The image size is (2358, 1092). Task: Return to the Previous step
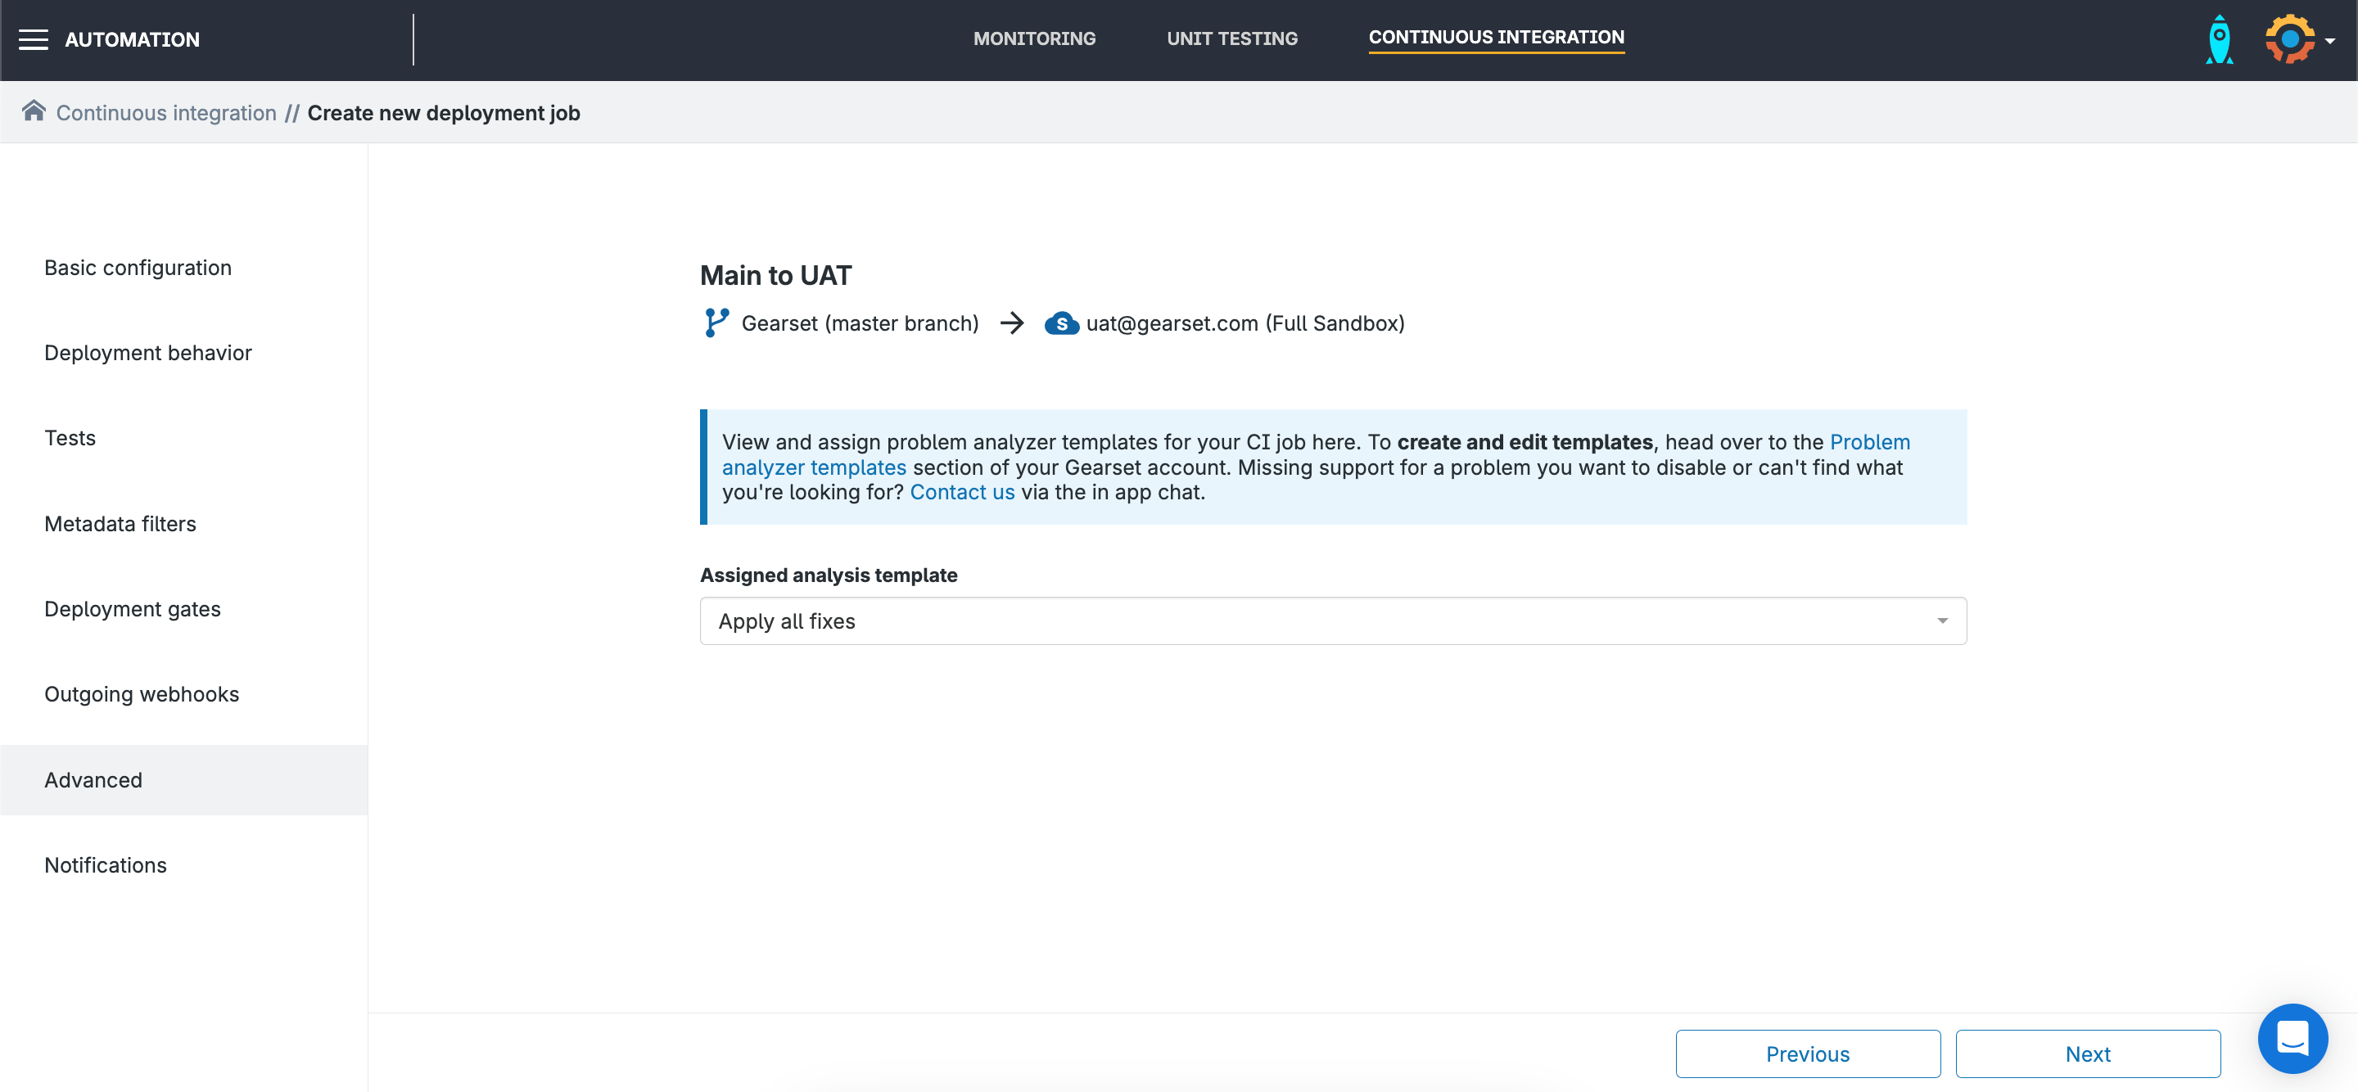tap(1807, 1054)
